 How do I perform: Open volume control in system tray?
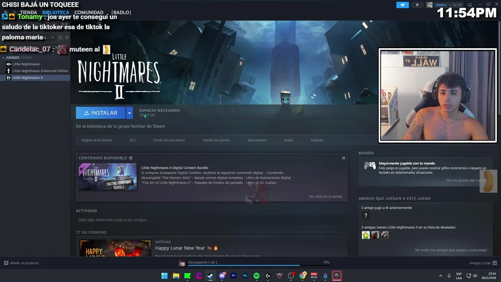[475, 276]
